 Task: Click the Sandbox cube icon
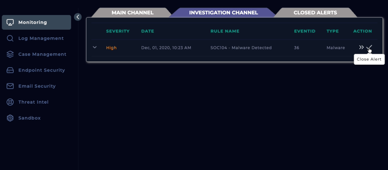[x=10, y=118]
